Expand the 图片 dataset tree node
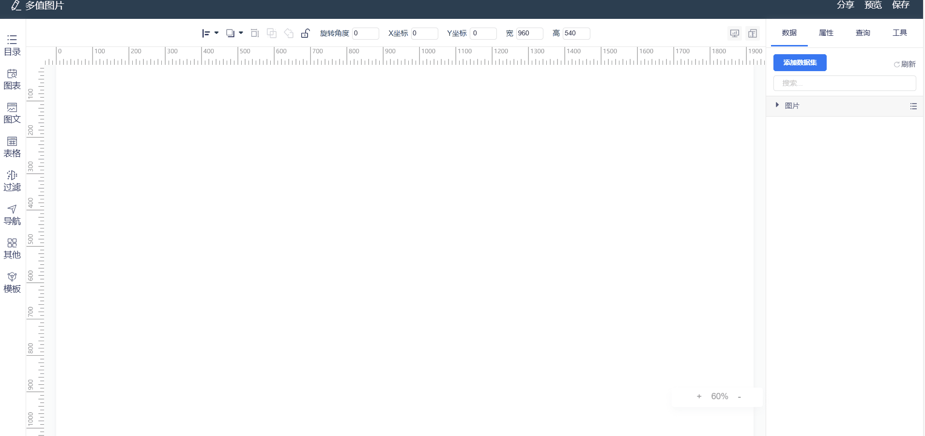 click(x=777, y=105)
